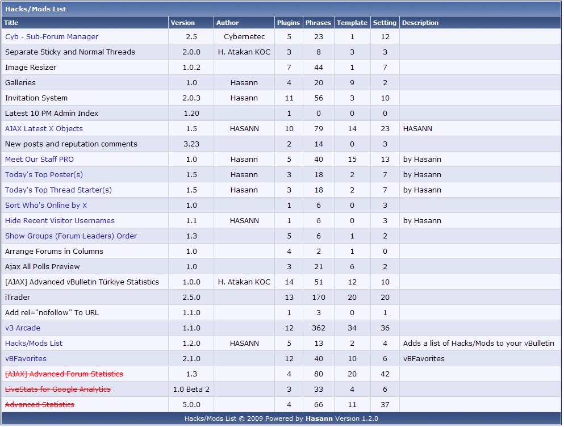Viewport: 564px width, 427px height.
Task: Click the Version column header
Action: (183, 23)
